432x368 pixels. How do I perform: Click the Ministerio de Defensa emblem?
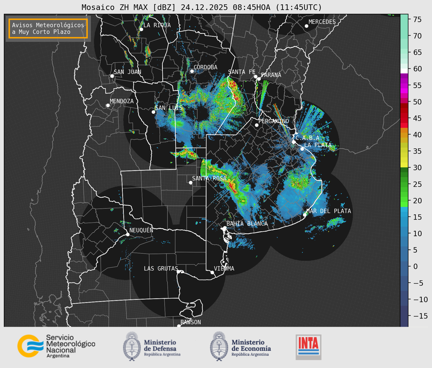(132, 346)
